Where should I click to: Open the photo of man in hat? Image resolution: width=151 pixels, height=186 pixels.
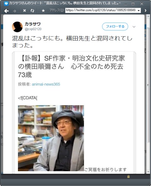51,138
